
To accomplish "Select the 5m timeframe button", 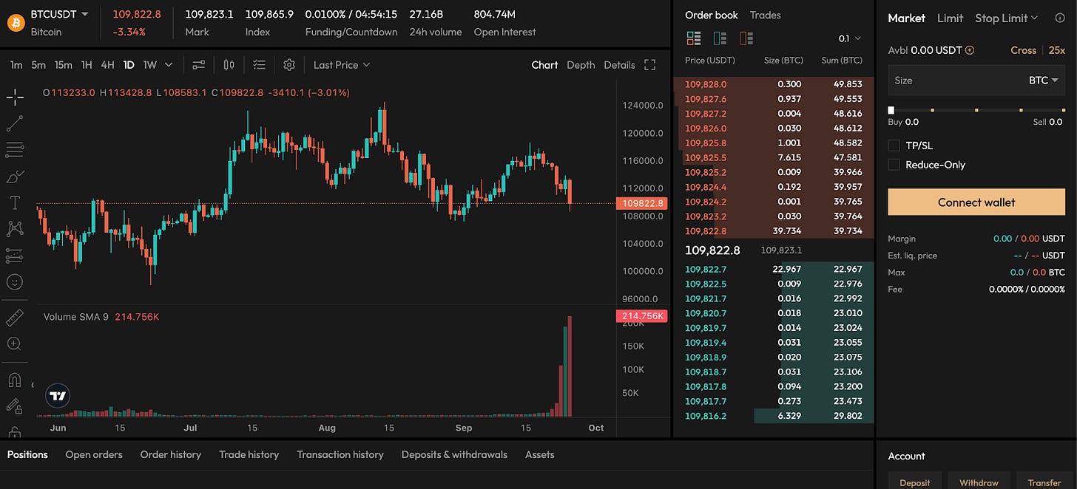I will (38, 65).
